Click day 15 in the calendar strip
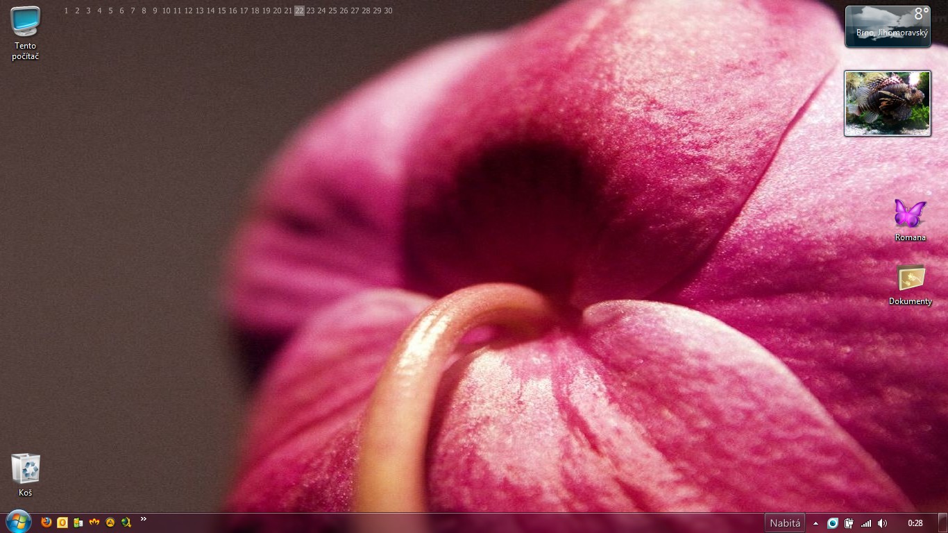This screenshot has height=533, width=948. coord(221,10)
